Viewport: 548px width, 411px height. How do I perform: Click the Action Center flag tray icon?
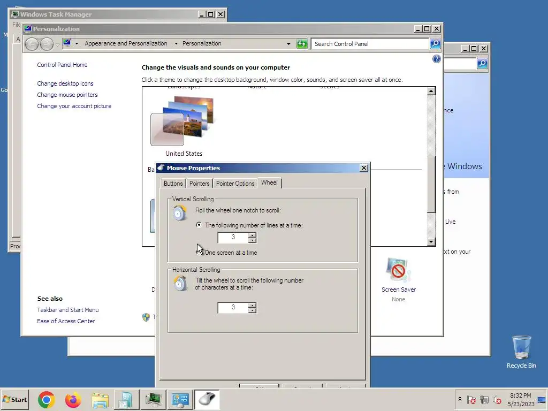click(471, 399)
